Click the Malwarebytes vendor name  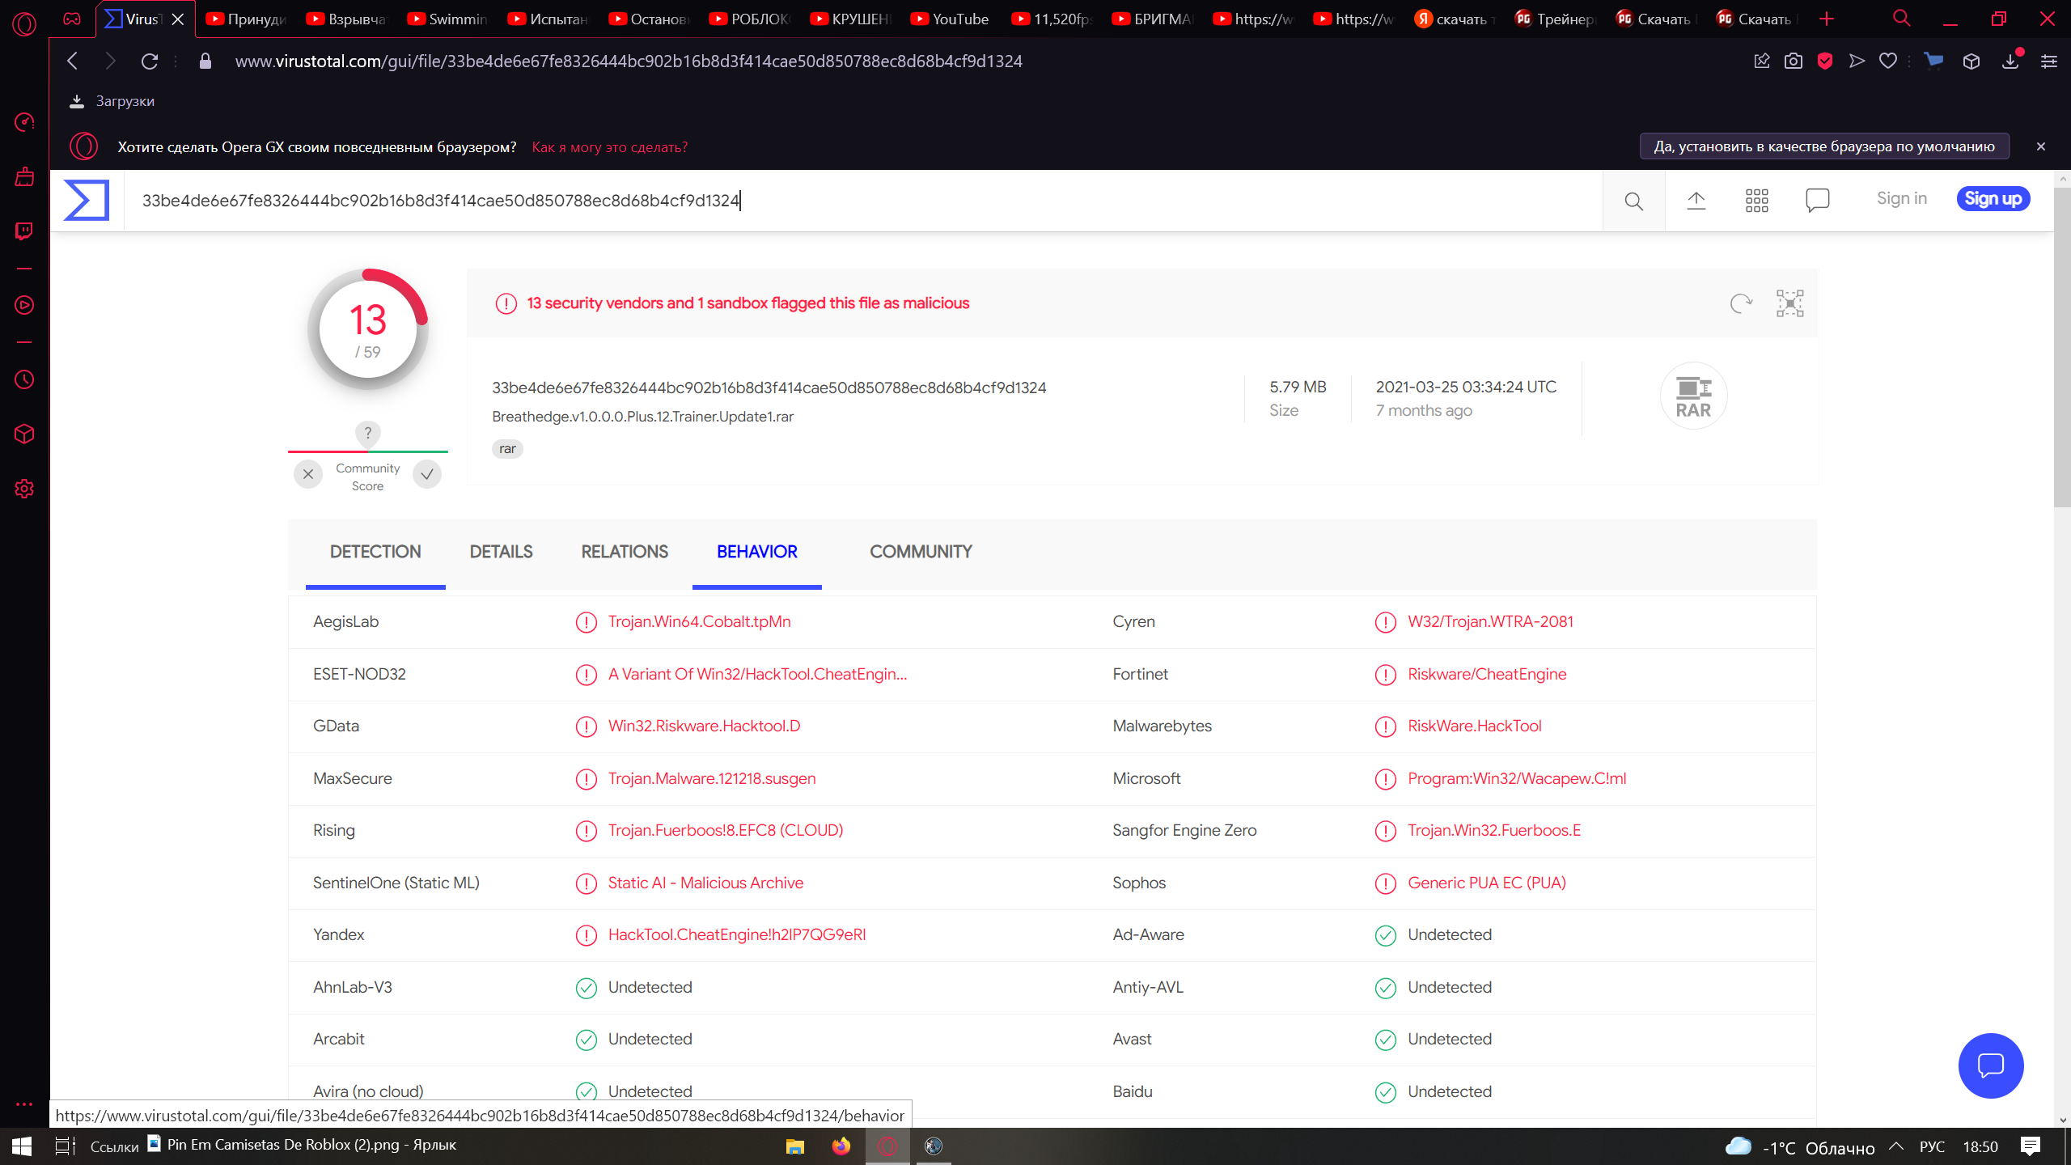[1162, 727]
